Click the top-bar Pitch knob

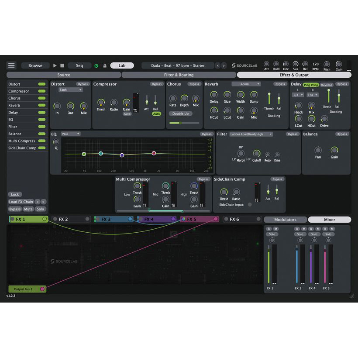pyautogui.click(x=327, y=64)
